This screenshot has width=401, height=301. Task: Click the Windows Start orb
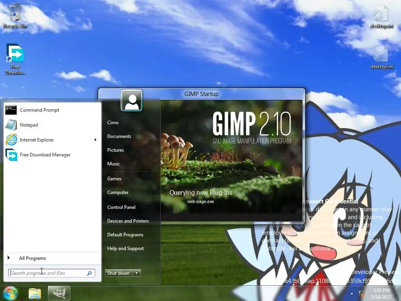10,293
